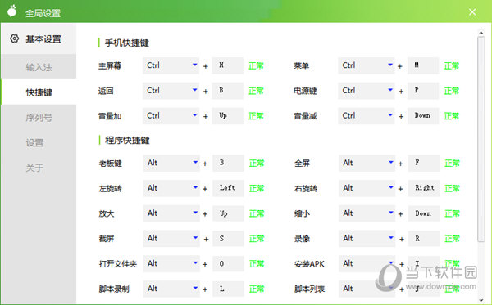This screenshot has width=492, height=305.
Task: Open modifier dropdown for 老板键
Action: coord(171,163)
